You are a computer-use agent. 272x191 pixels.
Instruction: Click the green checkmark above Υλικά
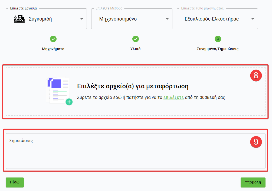(136, 39)
